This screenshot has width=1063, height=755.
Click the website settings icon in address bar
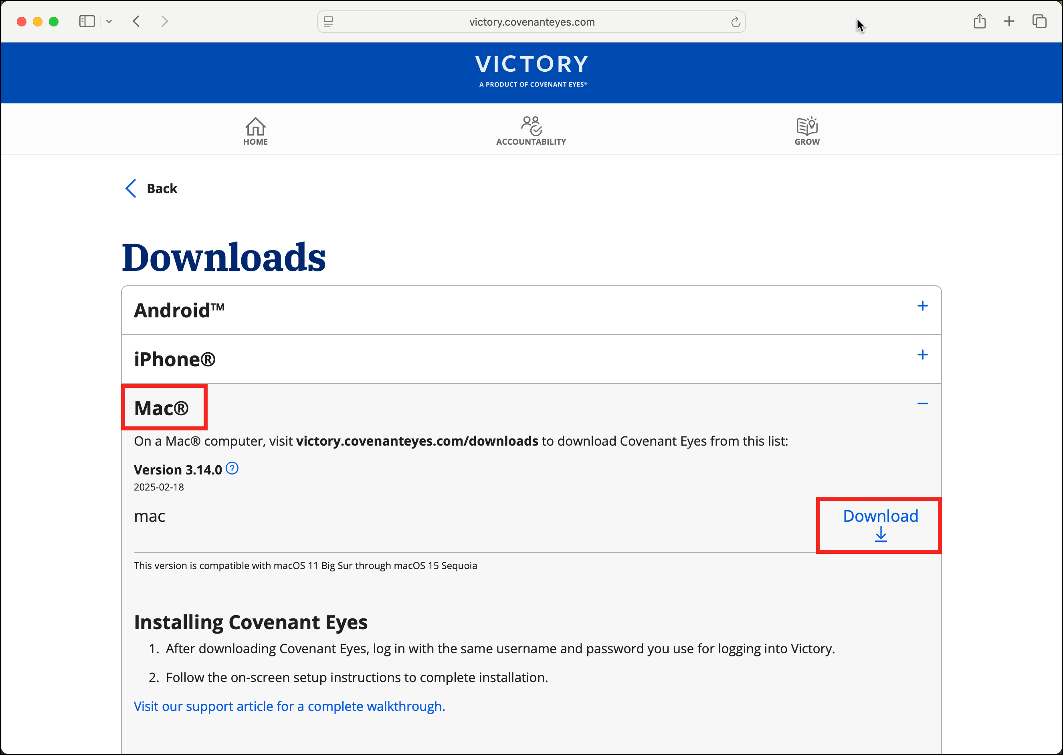(x=329, y=22)
